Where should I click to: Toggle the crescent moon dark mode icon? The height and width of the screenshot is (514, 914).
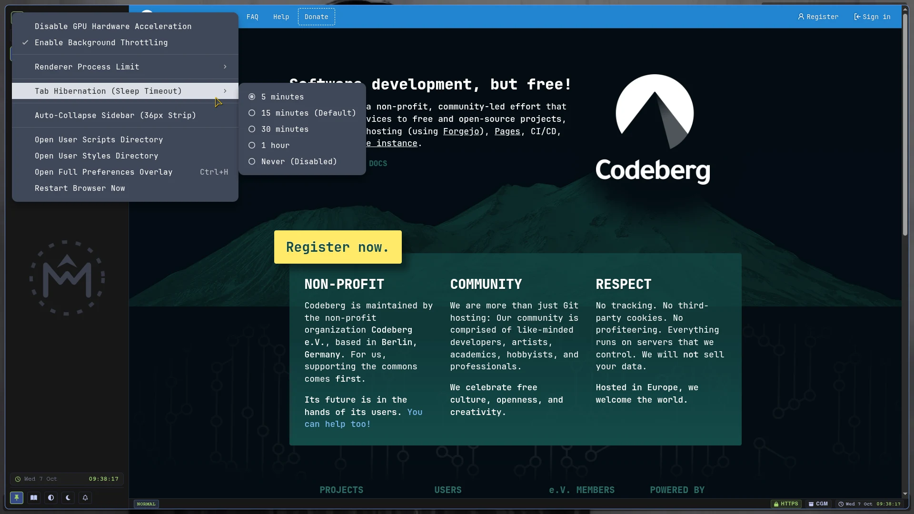coord(68,498)
